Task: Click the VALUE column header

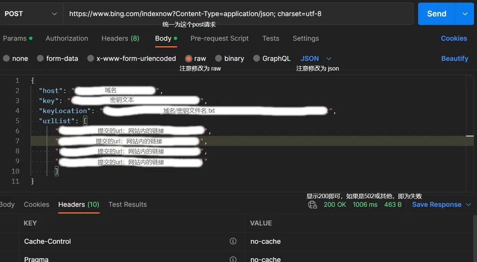Action: coord(261,223)
